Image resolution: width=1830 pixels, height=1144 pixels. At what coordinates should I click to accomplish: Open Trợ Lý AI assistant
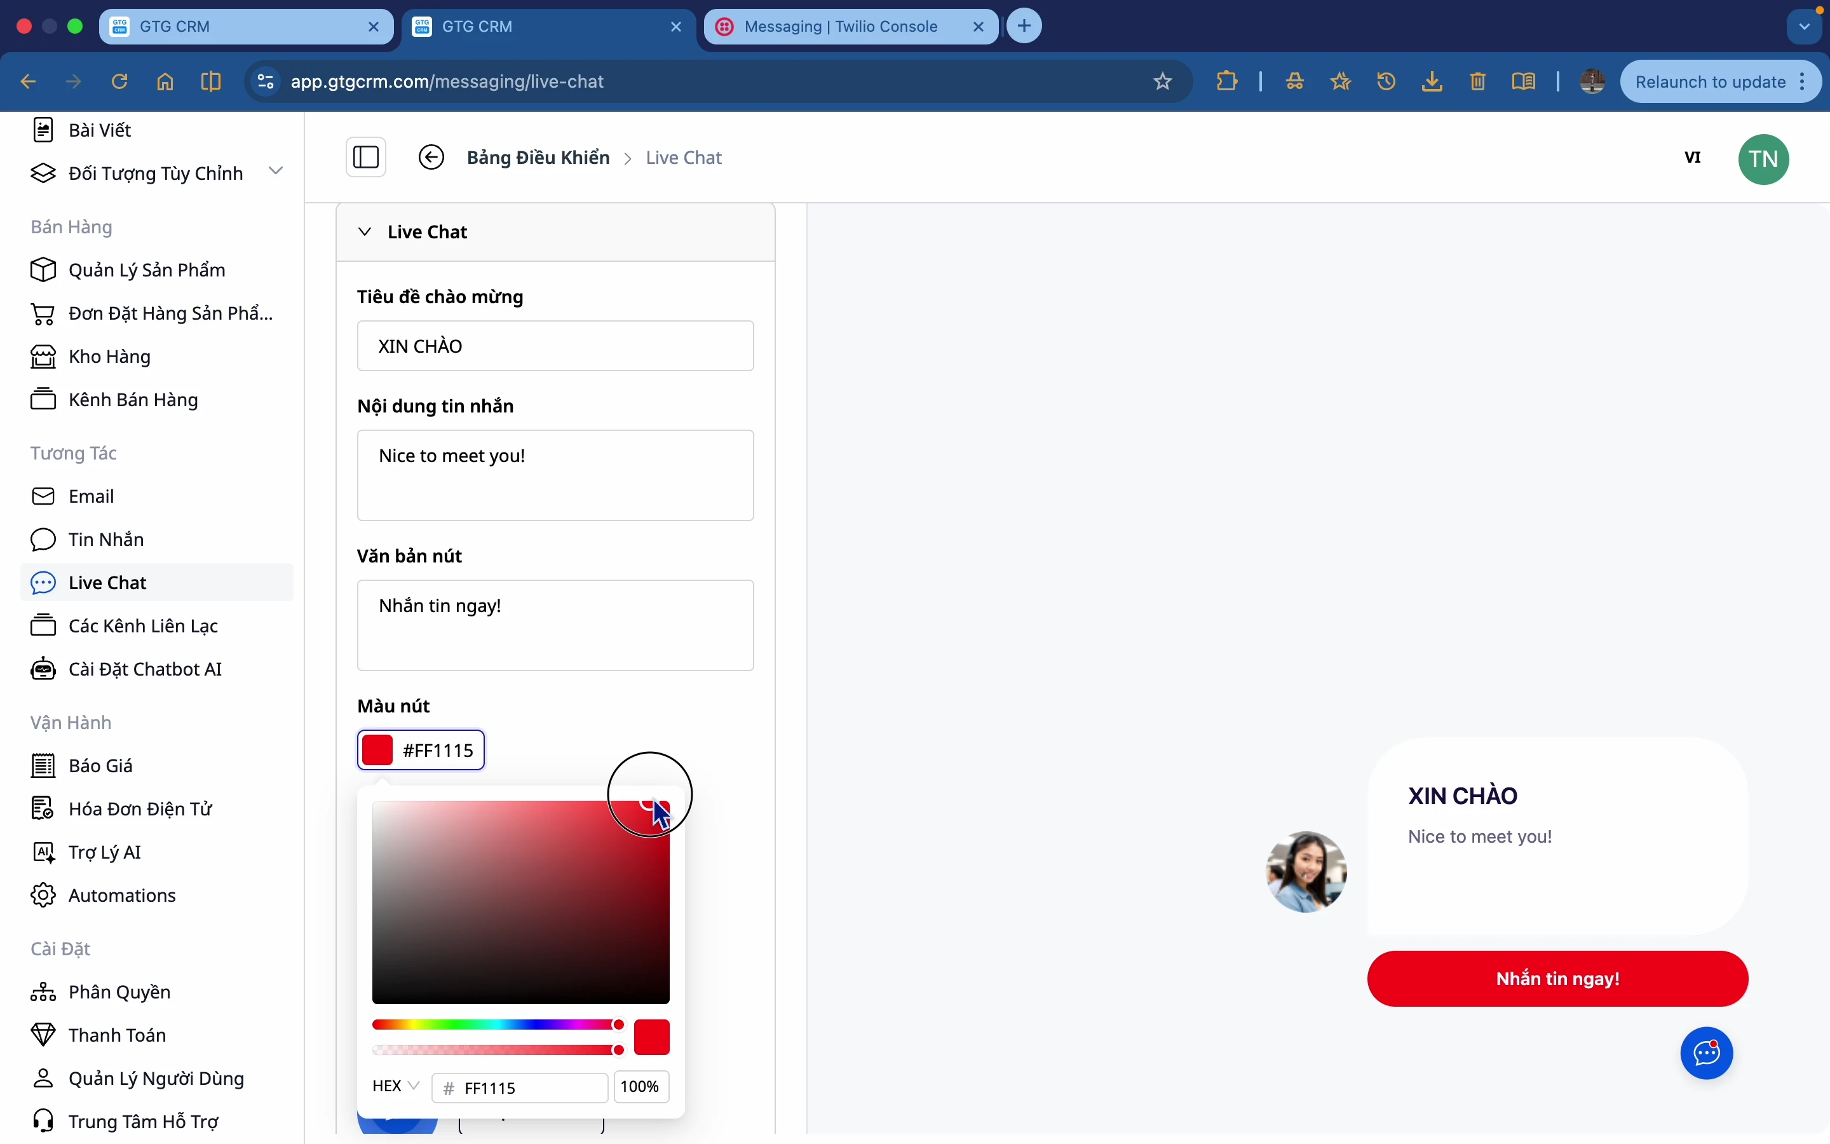point(105,851)
